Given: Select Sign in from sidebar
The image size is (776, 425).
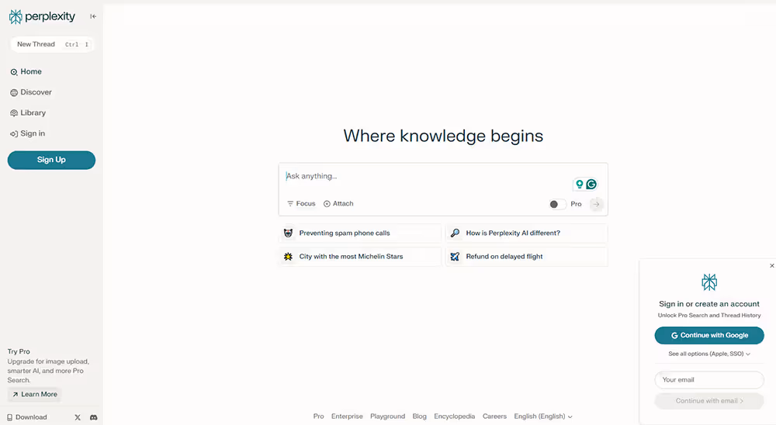Looking at the screenshot, I should click(27, 133).
